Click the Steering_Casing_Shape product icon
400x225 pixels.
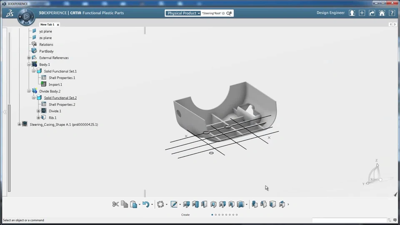(25, 124)
